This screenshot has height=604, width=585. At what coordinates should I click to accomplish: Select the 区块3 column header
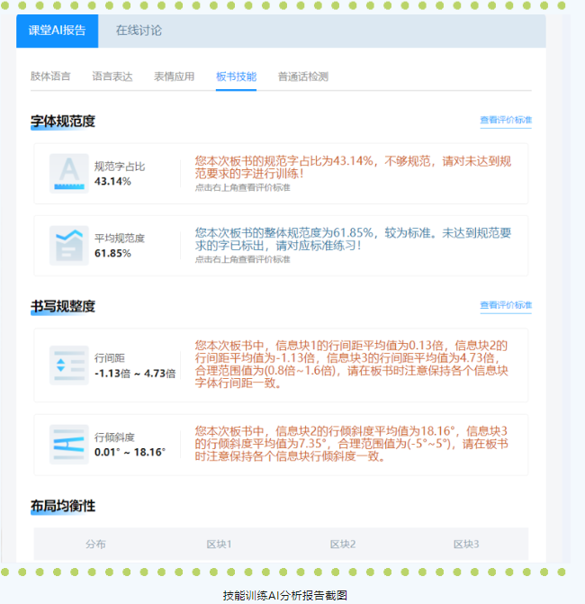465,544
